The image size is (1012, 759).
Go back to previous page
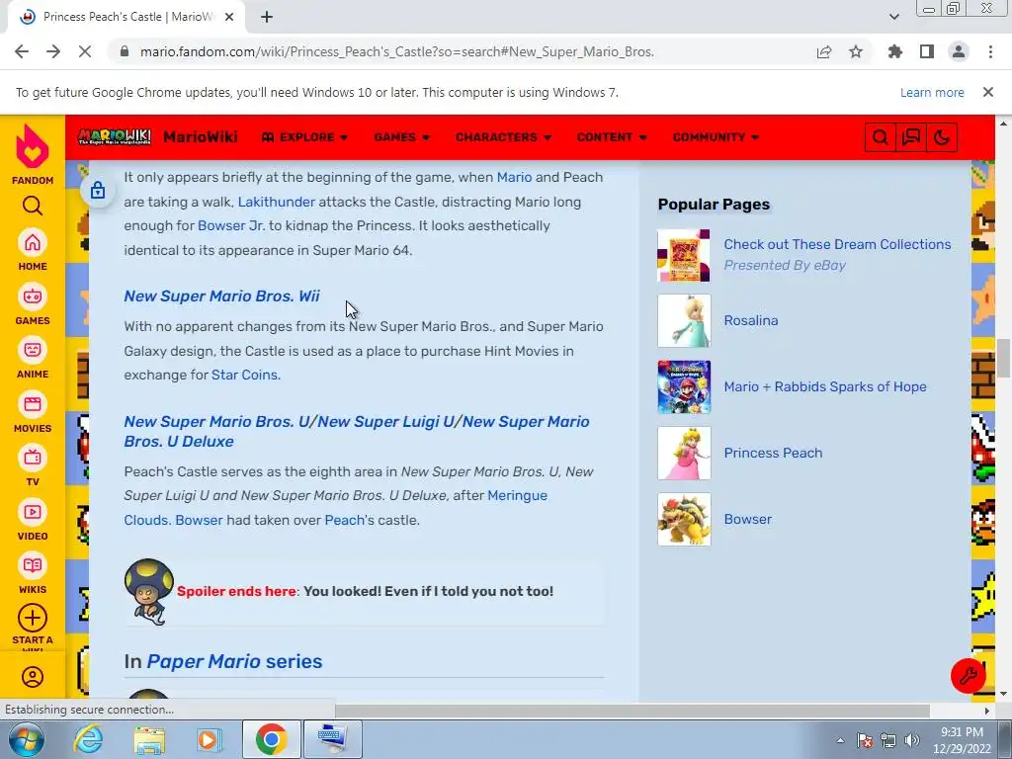(22, 51)
